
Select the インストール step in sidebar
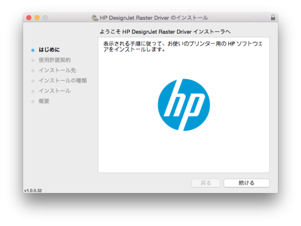point(55,91)
